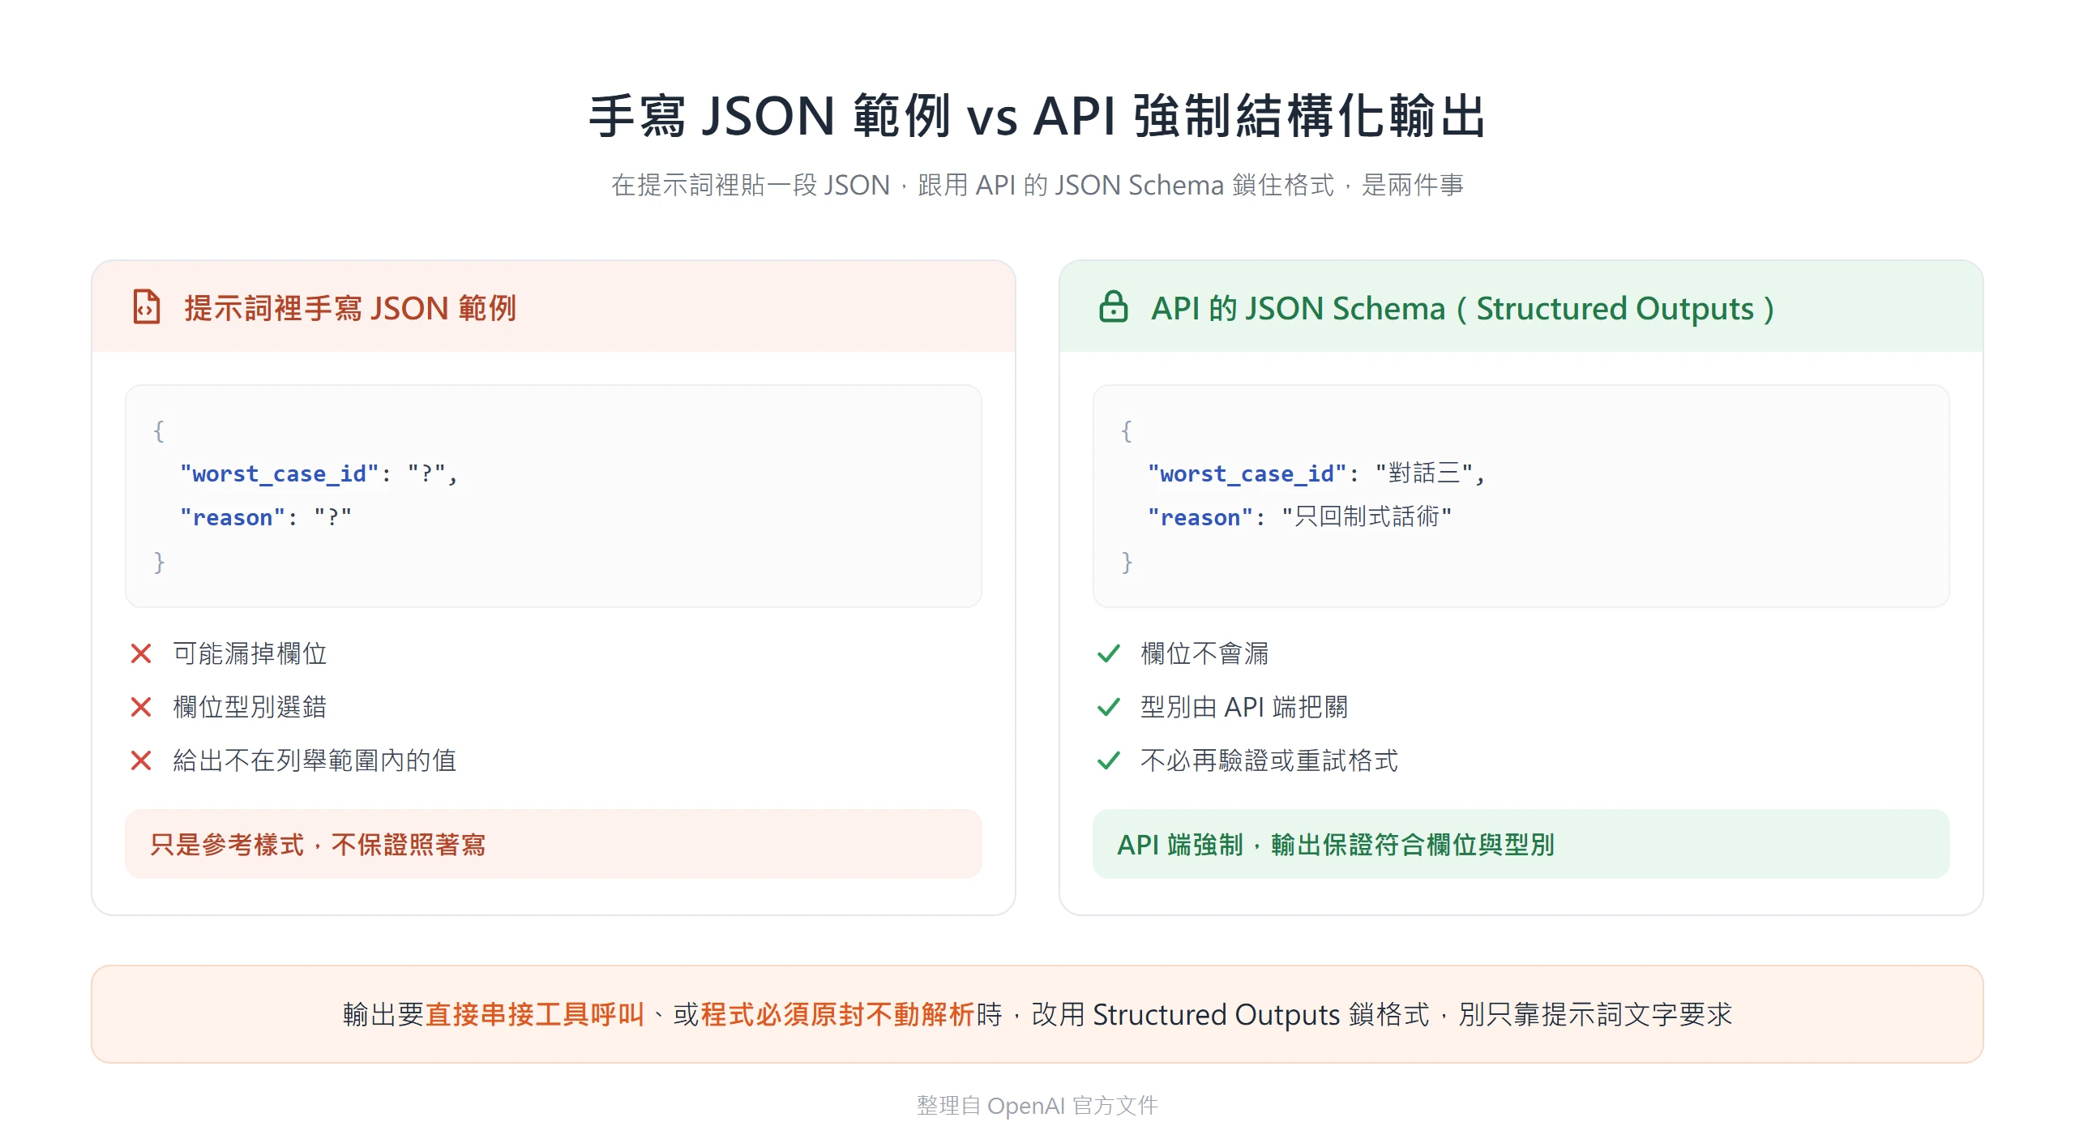Click the green check next to 不必再驗證或重試格式

1108,760
